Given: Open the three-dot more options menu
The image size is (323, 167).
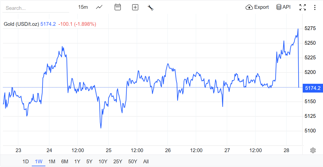Looking at the screenshot, I should (315, 7).
